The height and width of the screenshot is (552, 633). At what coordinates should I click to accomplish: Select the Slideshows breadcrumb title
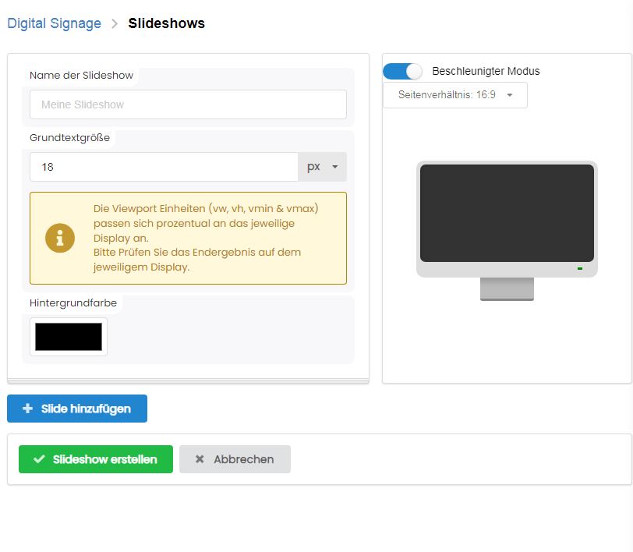click(x=166, y=23)
